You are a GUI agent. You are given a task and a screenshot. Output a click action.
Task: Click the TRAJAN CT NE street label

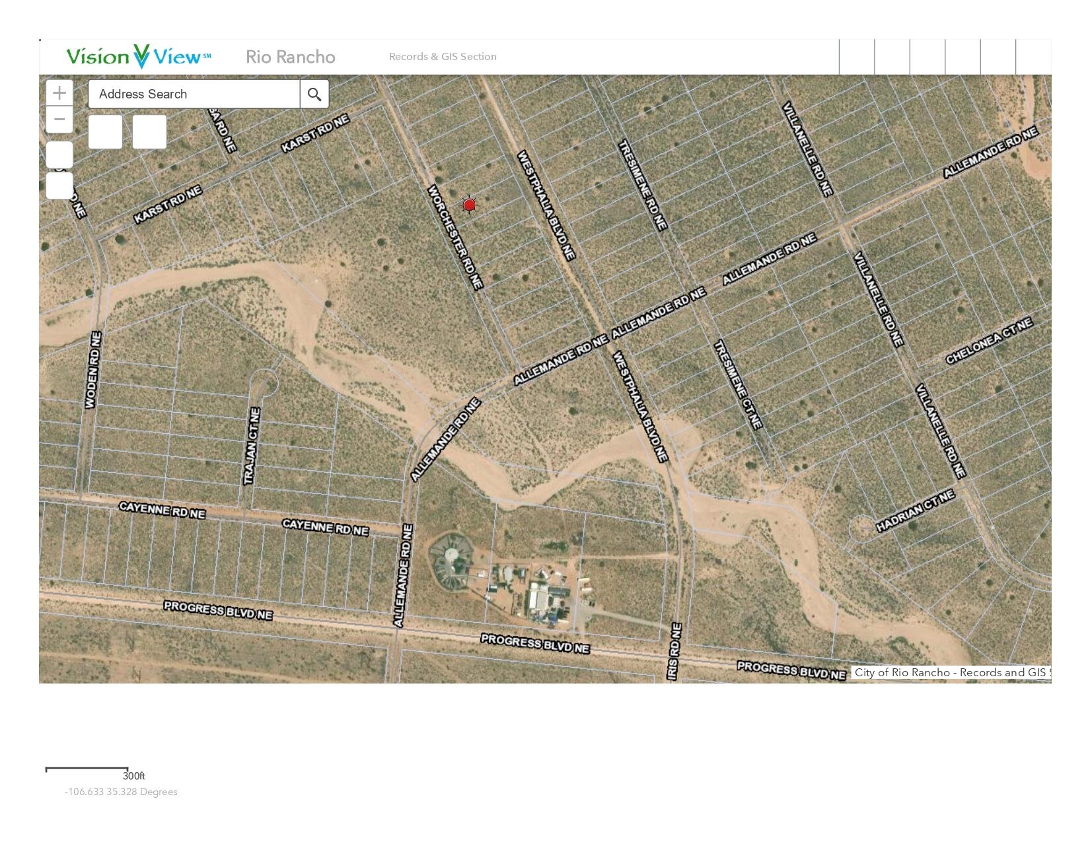[x=252, y=446]
